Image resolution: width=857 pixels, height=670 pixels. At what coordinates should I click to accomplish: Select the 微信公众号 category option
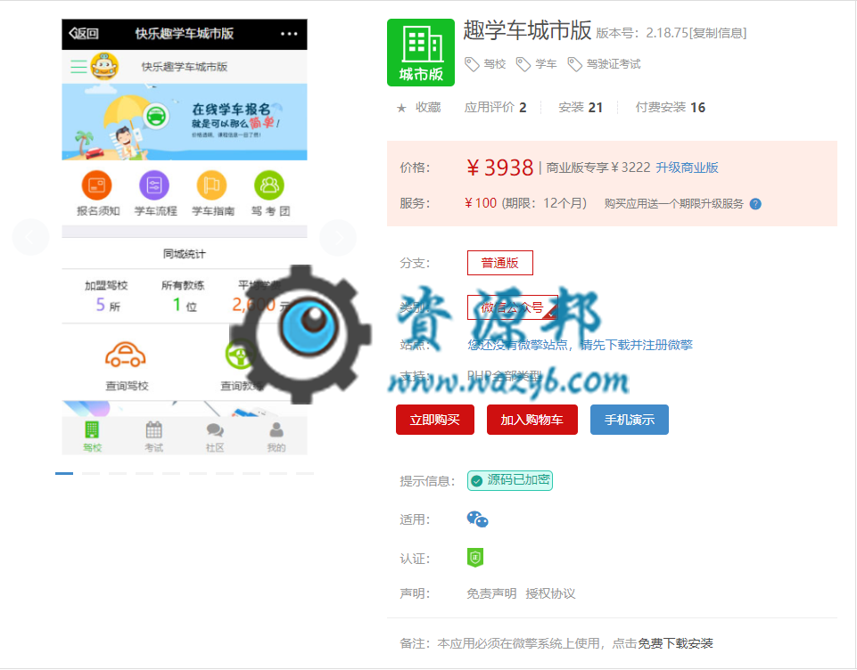pyautogui.click(x=512, y=307)
